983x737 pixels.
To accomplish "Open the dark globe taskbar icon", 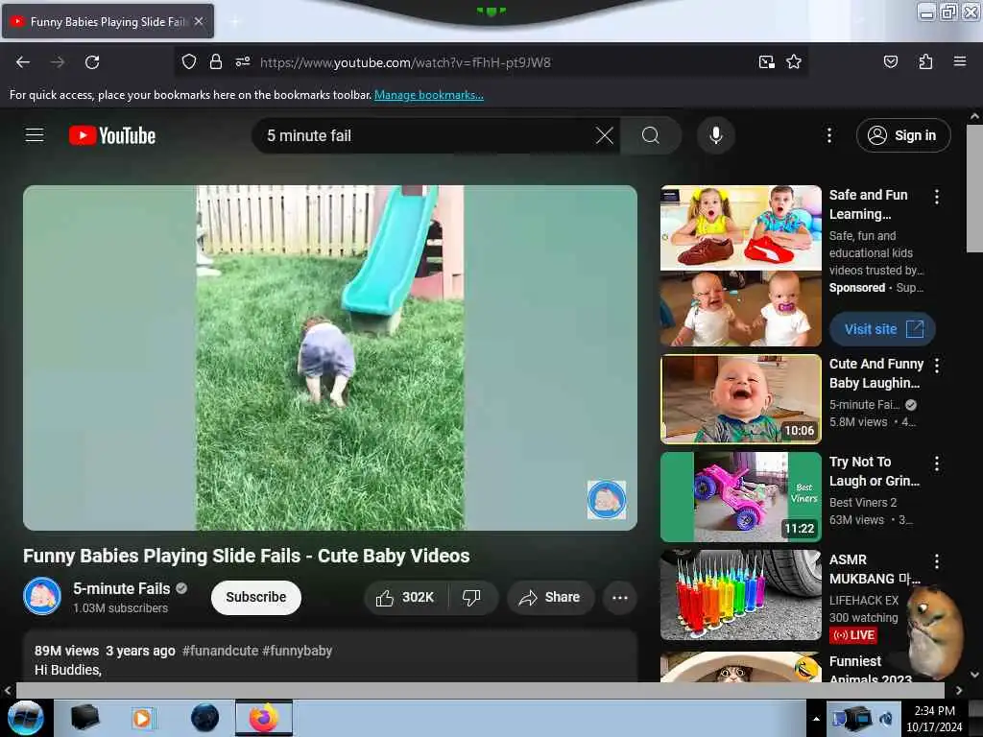I will tap(205, 718).
